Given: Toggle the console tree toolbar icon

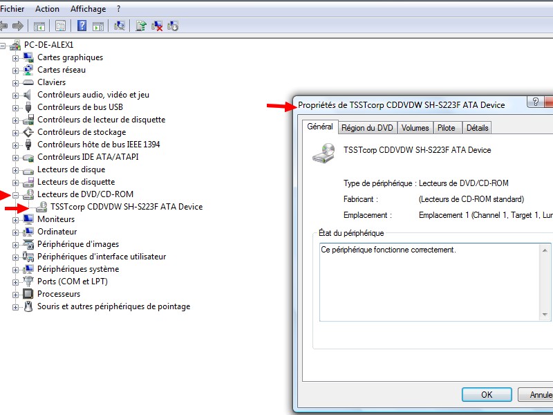Looking at the screenshot, I should pos(39,26).
